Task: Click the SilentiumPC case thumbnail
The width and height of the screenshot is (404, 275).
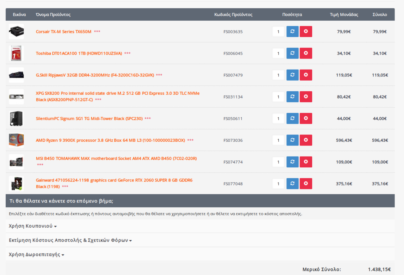Action: (16, 118)
